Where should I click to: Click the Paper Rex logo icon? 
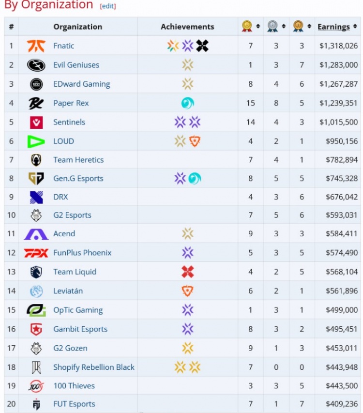tap(36, 103)
